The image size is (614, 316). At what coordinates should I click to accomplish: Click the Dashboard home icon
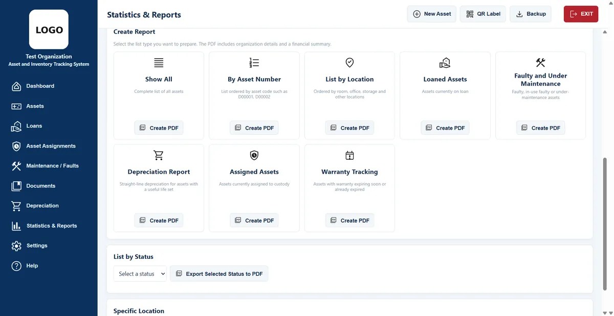click(16, 86)
